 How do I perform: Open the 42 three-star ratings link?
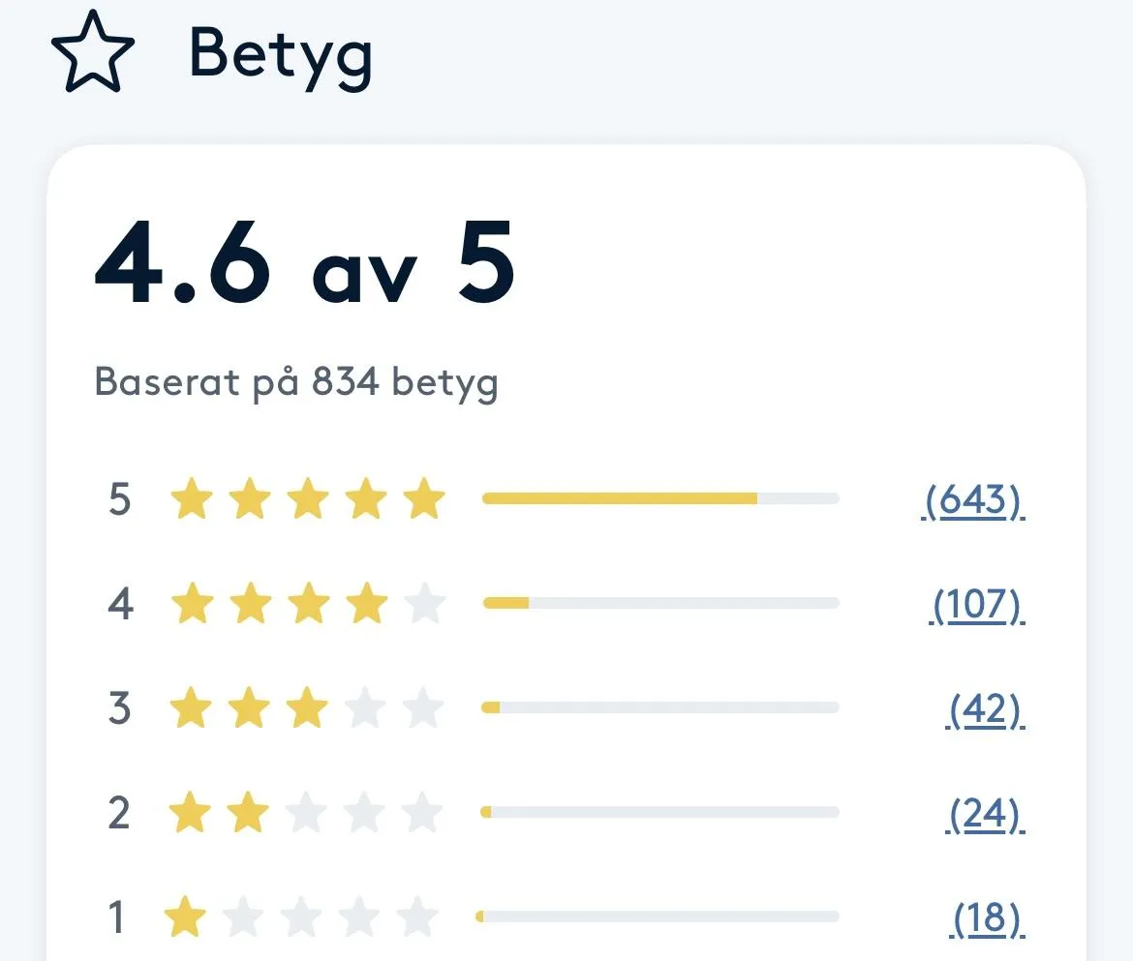point(985,709)
